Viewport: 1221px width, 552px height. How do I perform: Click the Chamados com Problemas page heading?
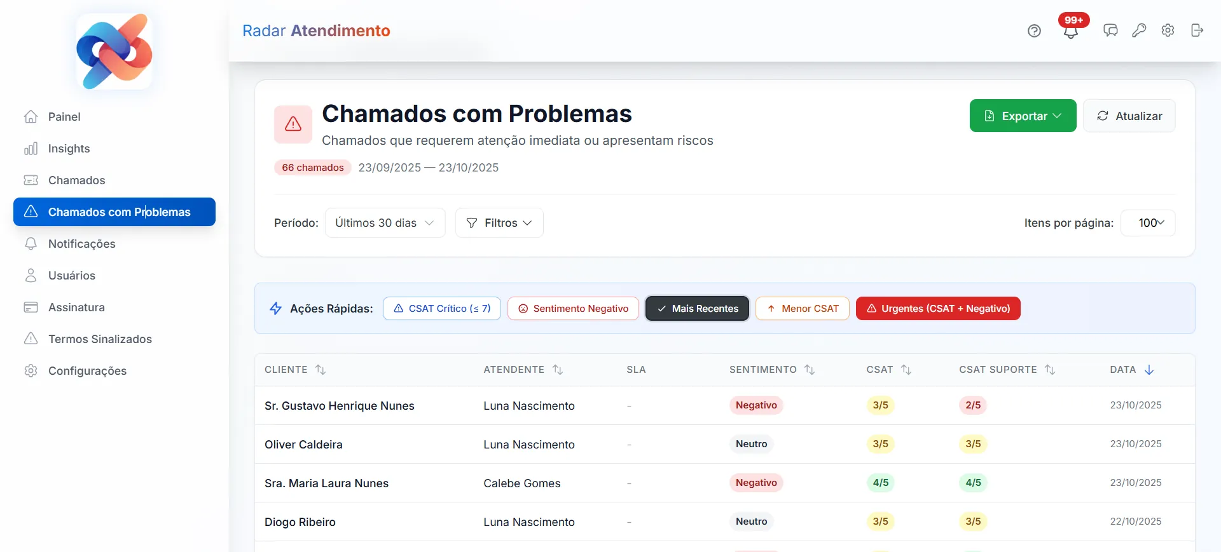[x=477, y=114]
